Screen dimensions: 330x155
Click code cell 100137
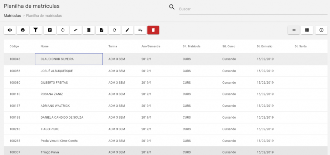point(15,106)
